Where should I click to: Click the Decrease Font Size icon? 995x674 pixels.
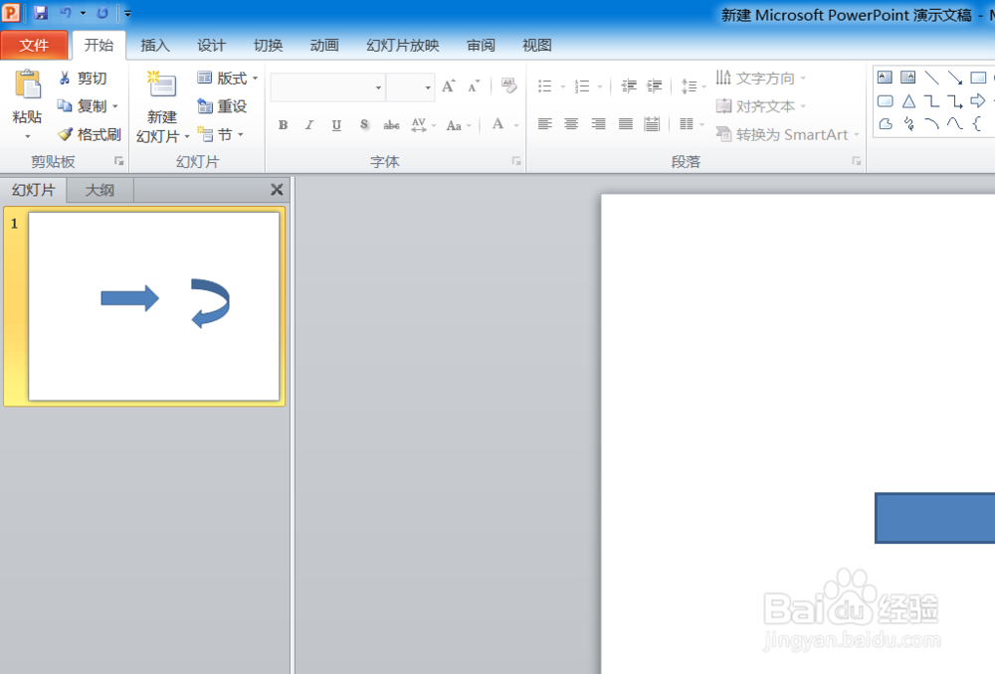(474, 86)
